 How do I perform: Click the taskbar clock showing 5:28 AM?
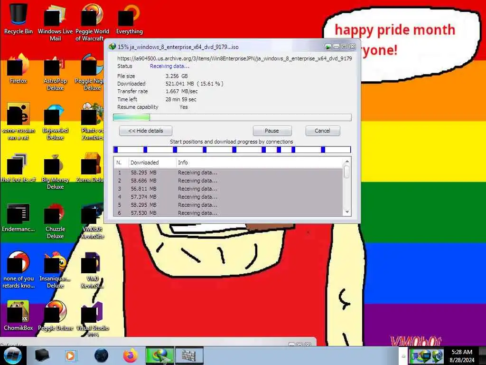tap(462, 356)
